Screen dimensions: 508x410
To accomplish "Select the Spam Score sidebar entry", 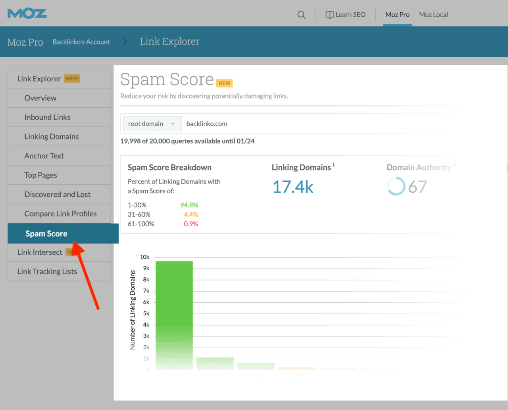I will click(x=46, y=234).
